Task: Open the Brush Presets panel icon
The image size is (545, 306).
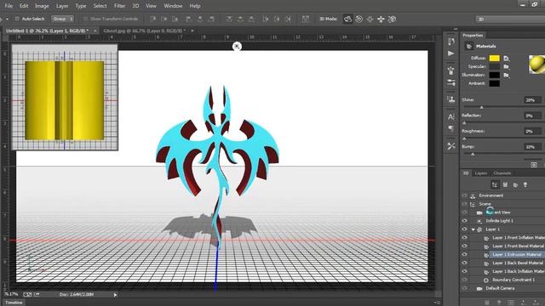Action: point(451,71)
